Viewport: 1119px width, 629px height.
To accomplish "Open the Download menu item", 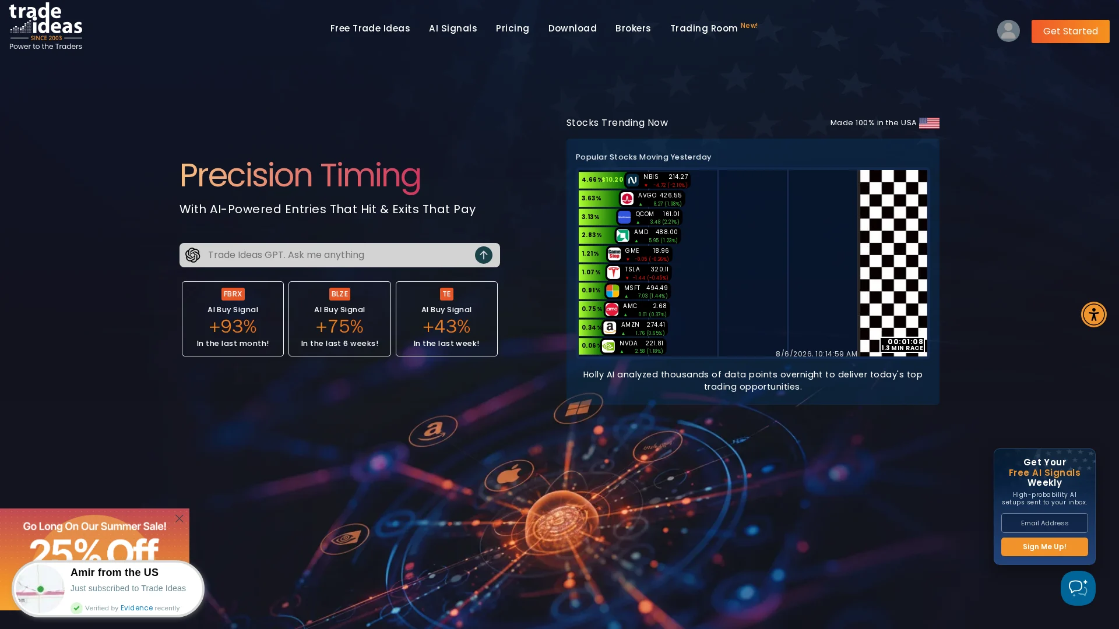I will pos(572,29).
